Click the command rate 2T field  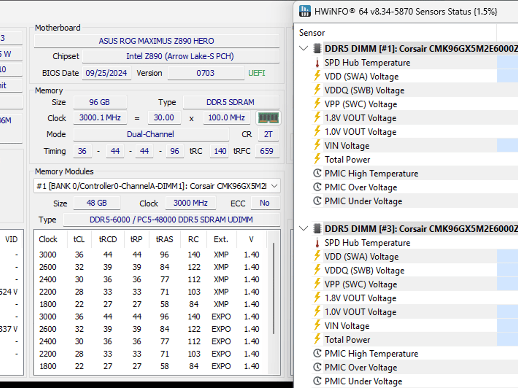pyautogui.click(x=268, y=134)
